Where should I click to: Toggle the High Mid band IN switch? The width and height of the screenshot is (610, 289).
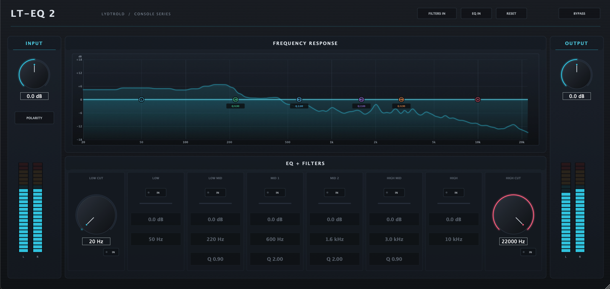click(394, 193)
